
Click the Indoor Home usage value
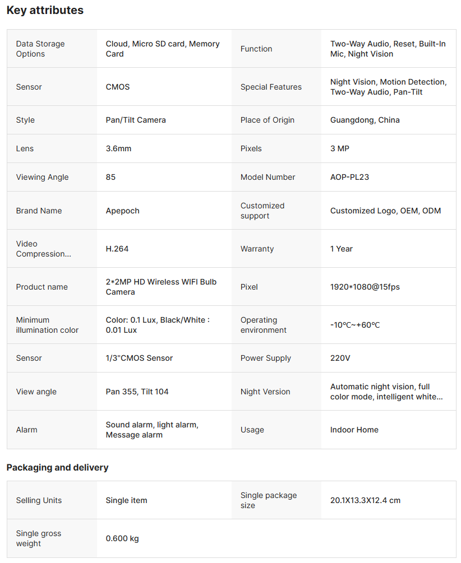(354, 430)
